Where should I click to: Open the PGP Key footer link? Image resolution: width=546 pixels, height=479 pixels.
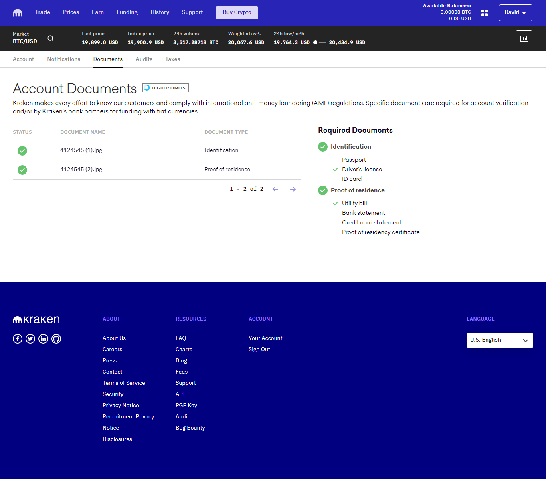tap(186, 406)
